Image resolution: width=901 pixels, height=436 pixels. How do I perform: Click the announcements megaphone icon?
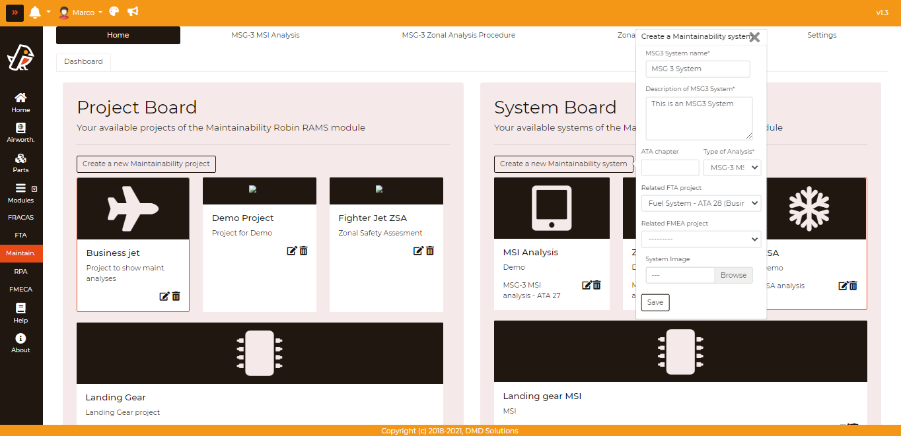click(x=133, y=12)
